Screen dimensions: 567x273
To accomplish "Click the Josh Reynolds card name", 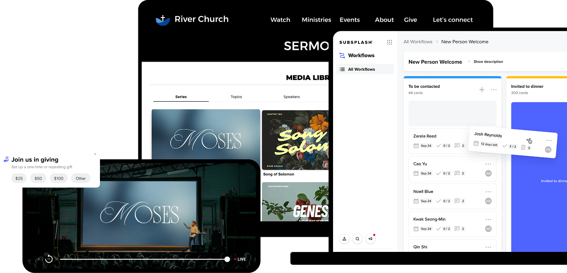I will [488, 135].
